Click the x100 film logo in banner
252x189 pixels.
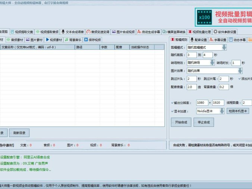point(204,17)
